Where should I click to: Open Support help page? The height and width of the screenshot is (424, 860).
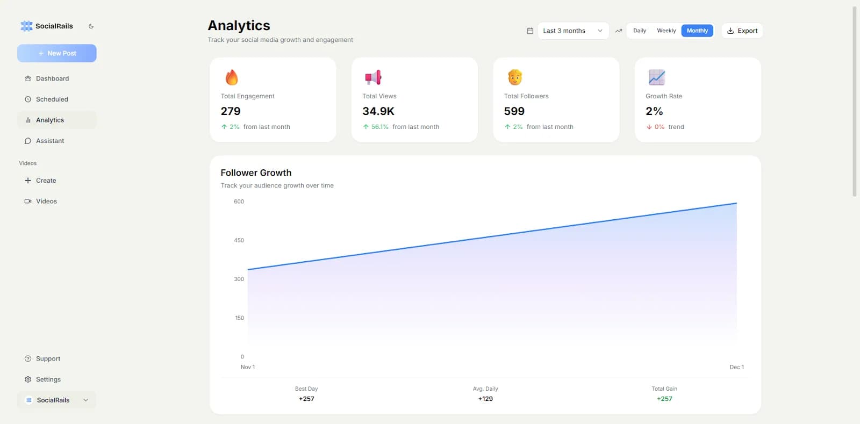[57, 358]
